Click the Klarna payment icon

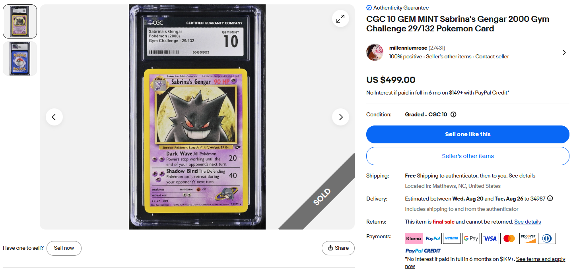pyautogui.click(x=414, y=238)
